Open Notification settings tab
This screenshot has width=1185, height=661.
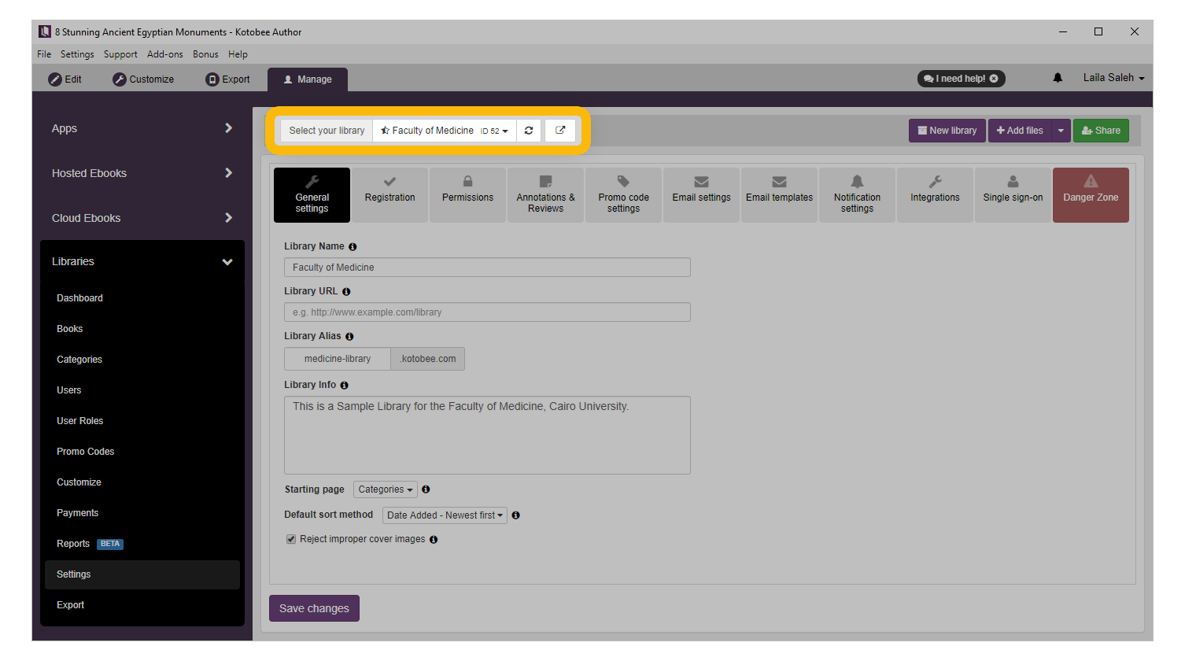[857, 195]
